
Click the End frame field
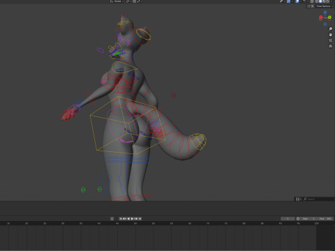tap(325, 219)
